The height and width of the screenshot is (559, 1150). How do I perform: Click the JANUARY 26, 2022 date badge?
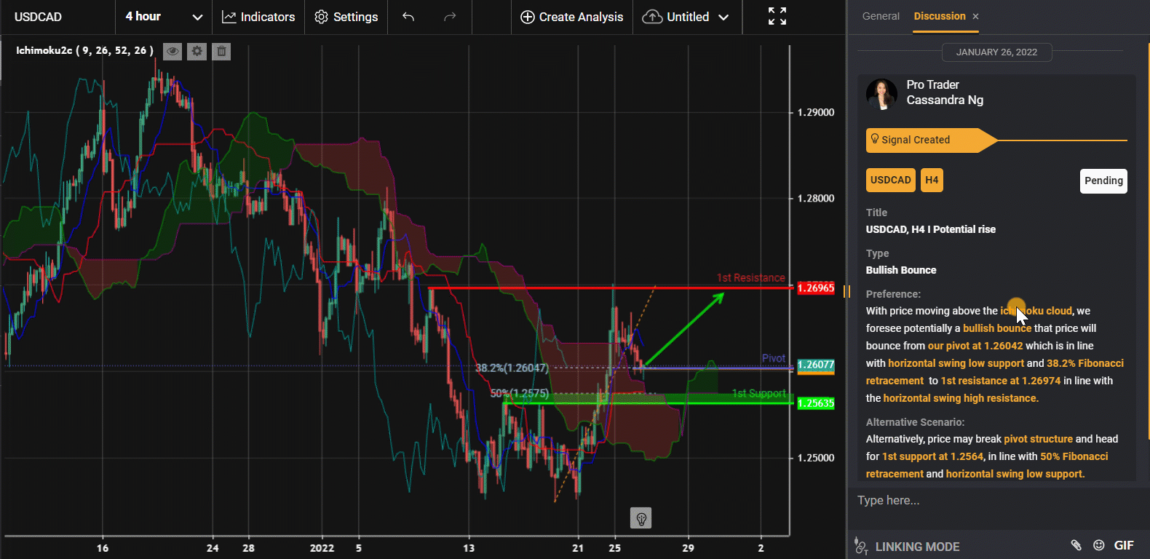pos(996,52)
